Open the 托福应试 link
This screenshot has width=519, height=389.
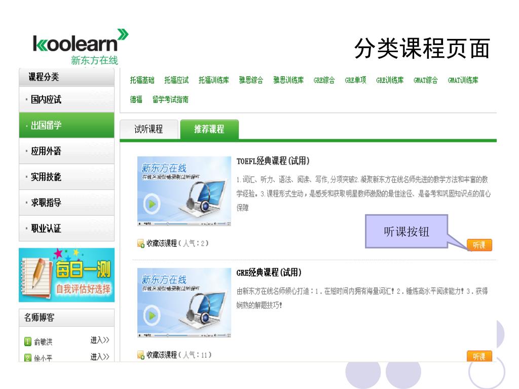(x=176, y=80)
